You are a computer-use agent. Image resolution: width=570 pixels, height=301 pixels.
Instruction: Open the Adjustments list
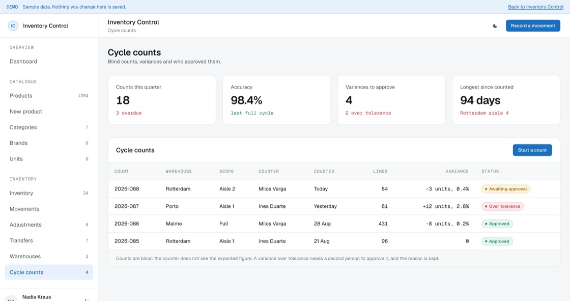[x=49, y=225]
